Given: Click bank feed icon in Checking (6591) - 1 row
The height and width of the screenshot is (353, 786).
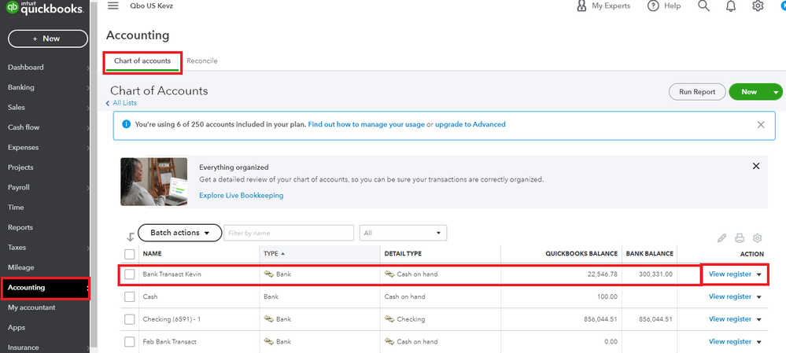Looking at the screenshot, I should tap(268, 319).
